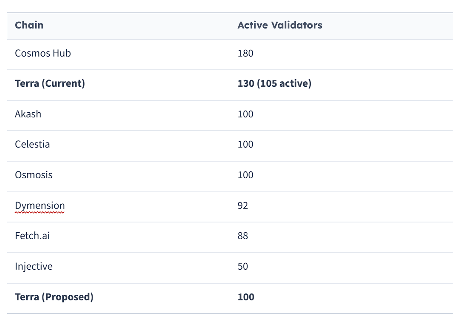The height and width of the screenshot is (325, 465).
Task: Select the Celestia chain cell
Action: [32, 144]
